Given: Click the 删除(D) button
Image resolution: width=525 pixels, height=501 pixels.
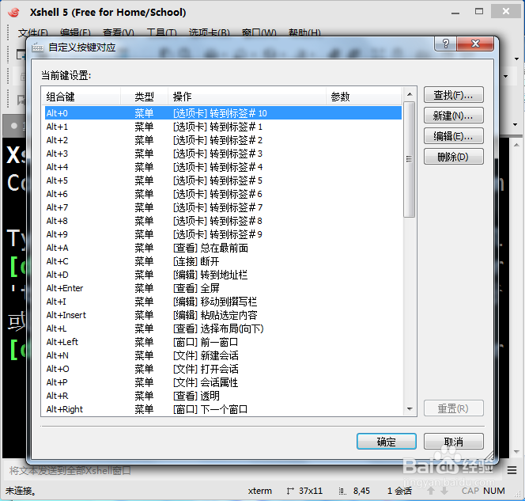Looking at the screenshot, I should (x=453, y=157).
